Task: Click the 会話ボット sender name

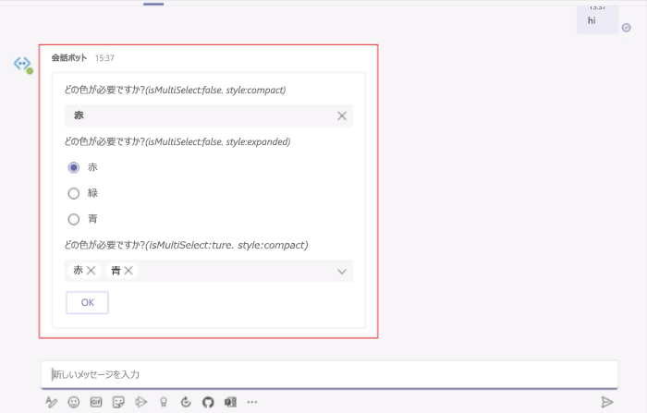Action: tap(69, 58)
